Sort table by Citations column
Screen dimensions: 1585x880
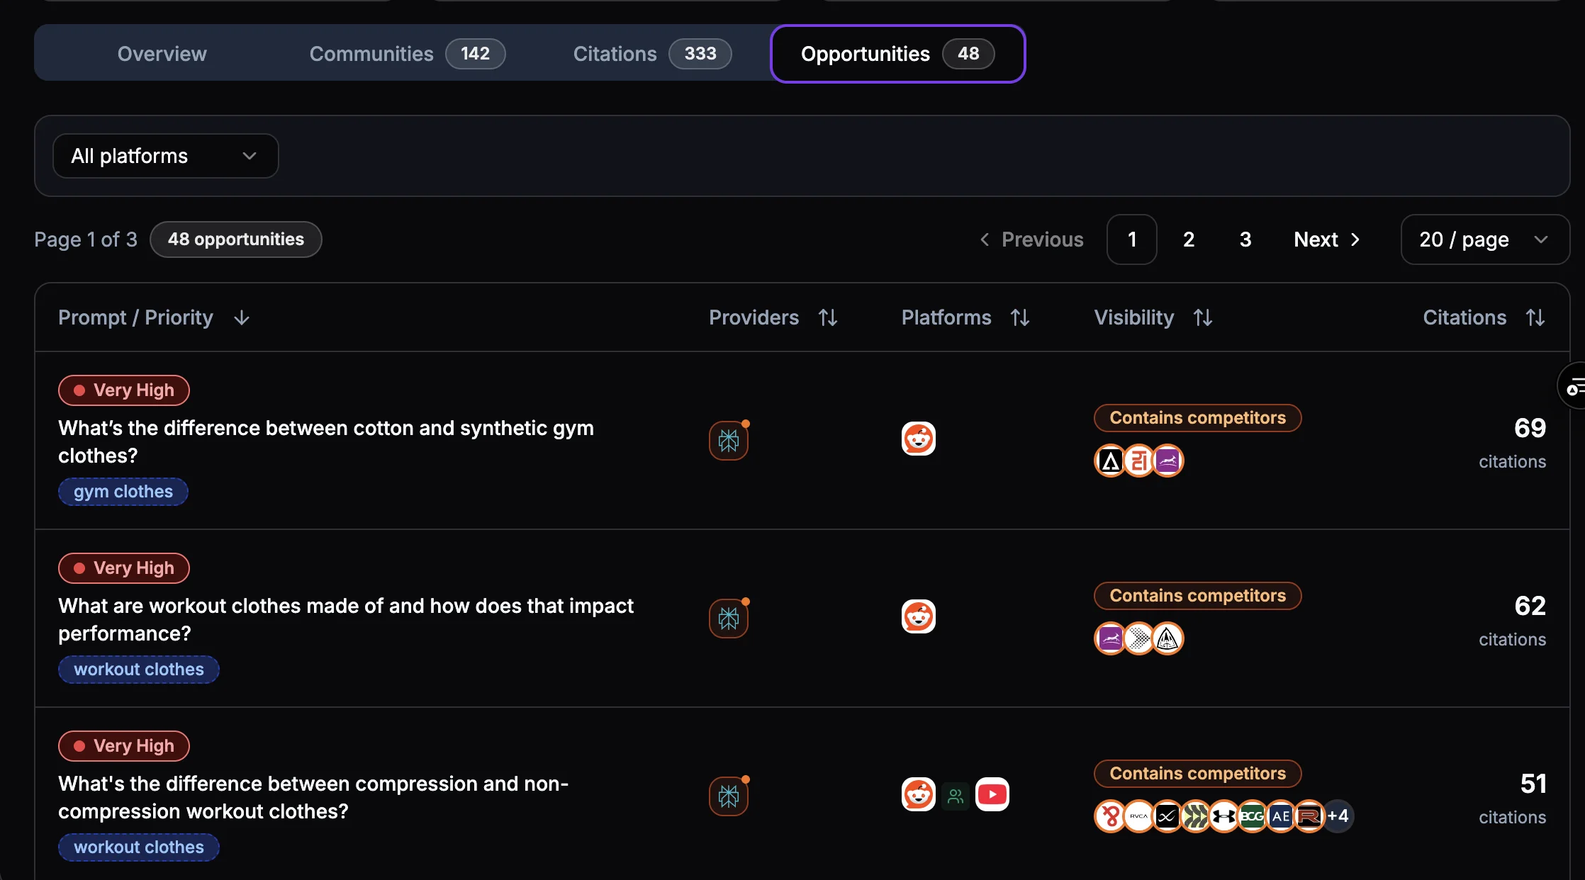click(x=1535, y=317)
